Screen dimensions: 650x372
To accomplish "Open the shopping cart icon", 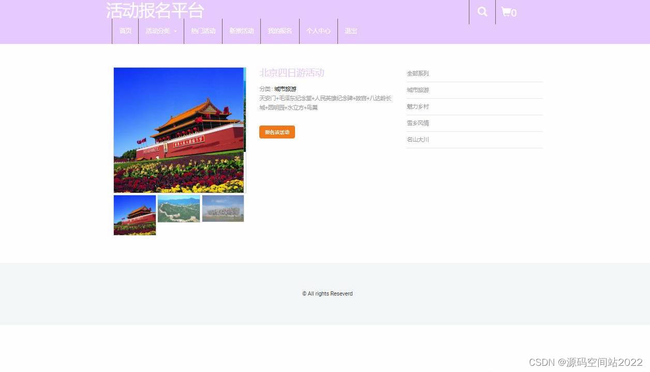I will 509,12.
